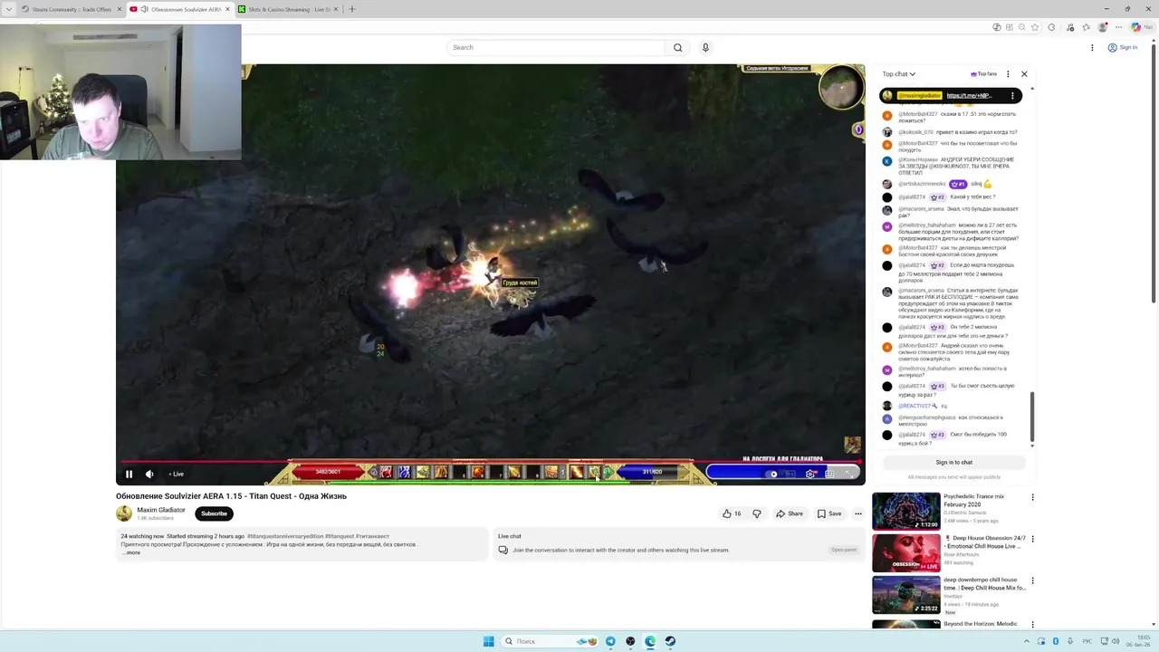The height and width of the screenshot is (652, 1159).
Task: Click Sign in to chat button
Action: [953, 462]
